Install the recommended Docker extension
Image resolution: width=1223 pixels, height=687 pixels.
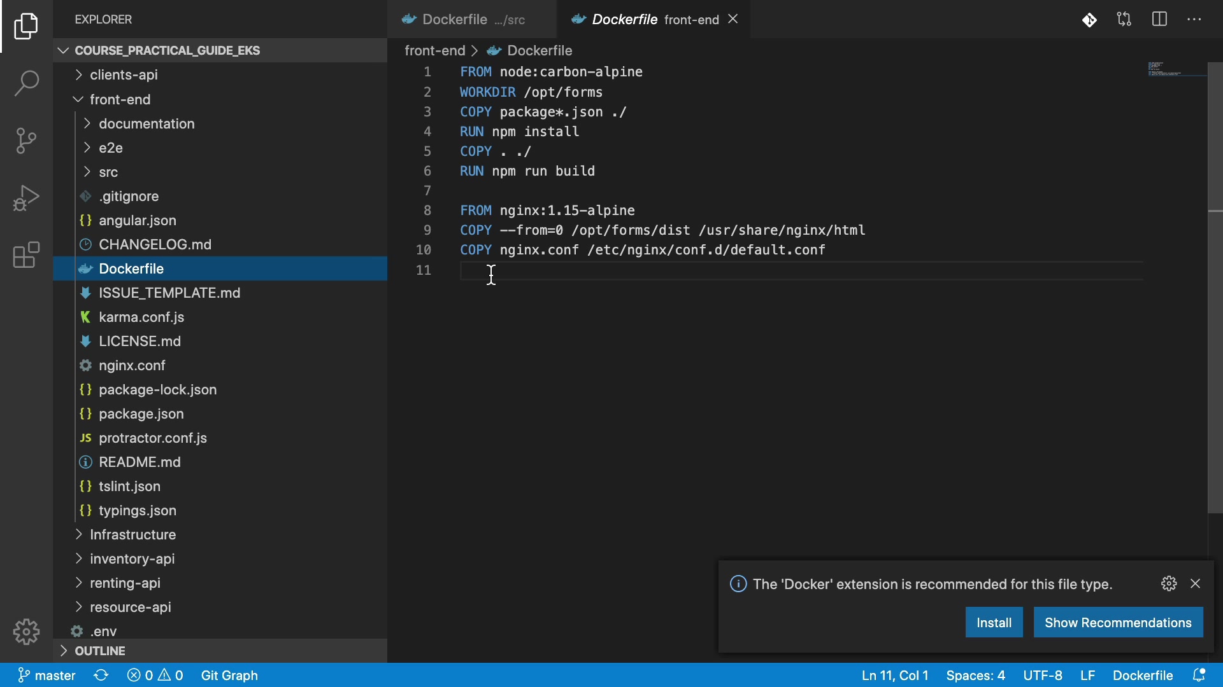pos(994,623)
